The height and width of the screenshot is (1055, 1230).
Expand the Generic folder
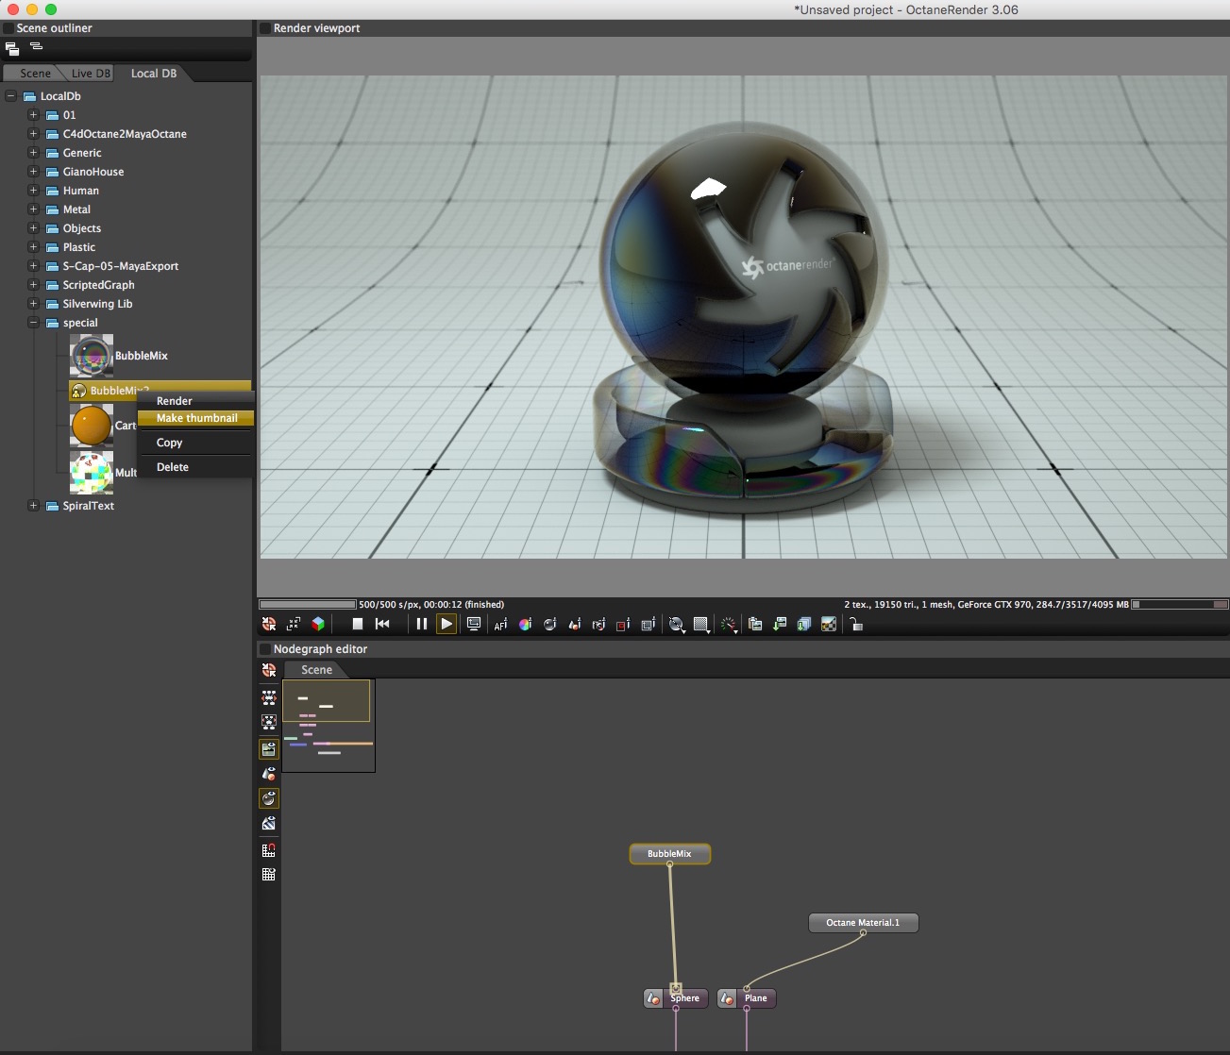[x=33, y=153]
